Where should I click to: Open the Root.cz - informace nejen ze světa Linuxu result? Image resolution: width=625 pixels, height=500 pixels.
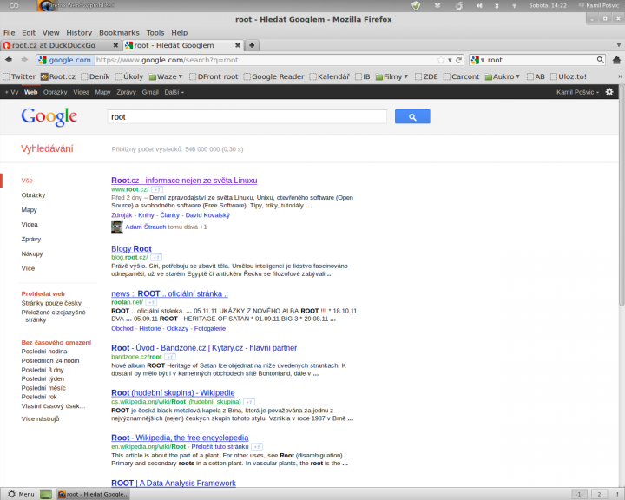point(184,181)
